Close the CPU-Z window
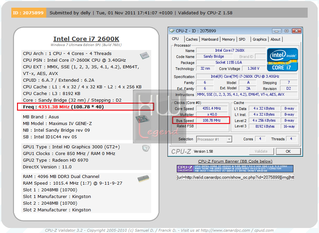319x233 pixels. click(296, 31)
